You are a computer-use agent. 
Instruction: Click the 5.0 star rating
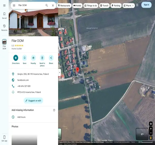[x=17, y=46]
